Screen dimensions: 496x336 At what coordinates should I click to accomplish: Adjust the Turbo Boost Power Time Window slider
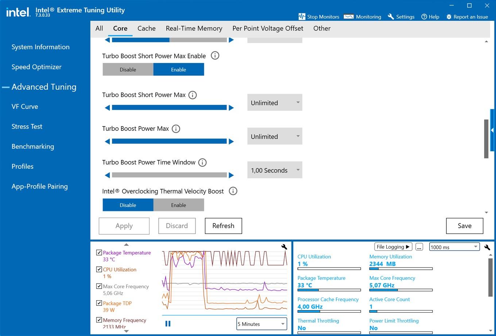click(x=169, y=175)
